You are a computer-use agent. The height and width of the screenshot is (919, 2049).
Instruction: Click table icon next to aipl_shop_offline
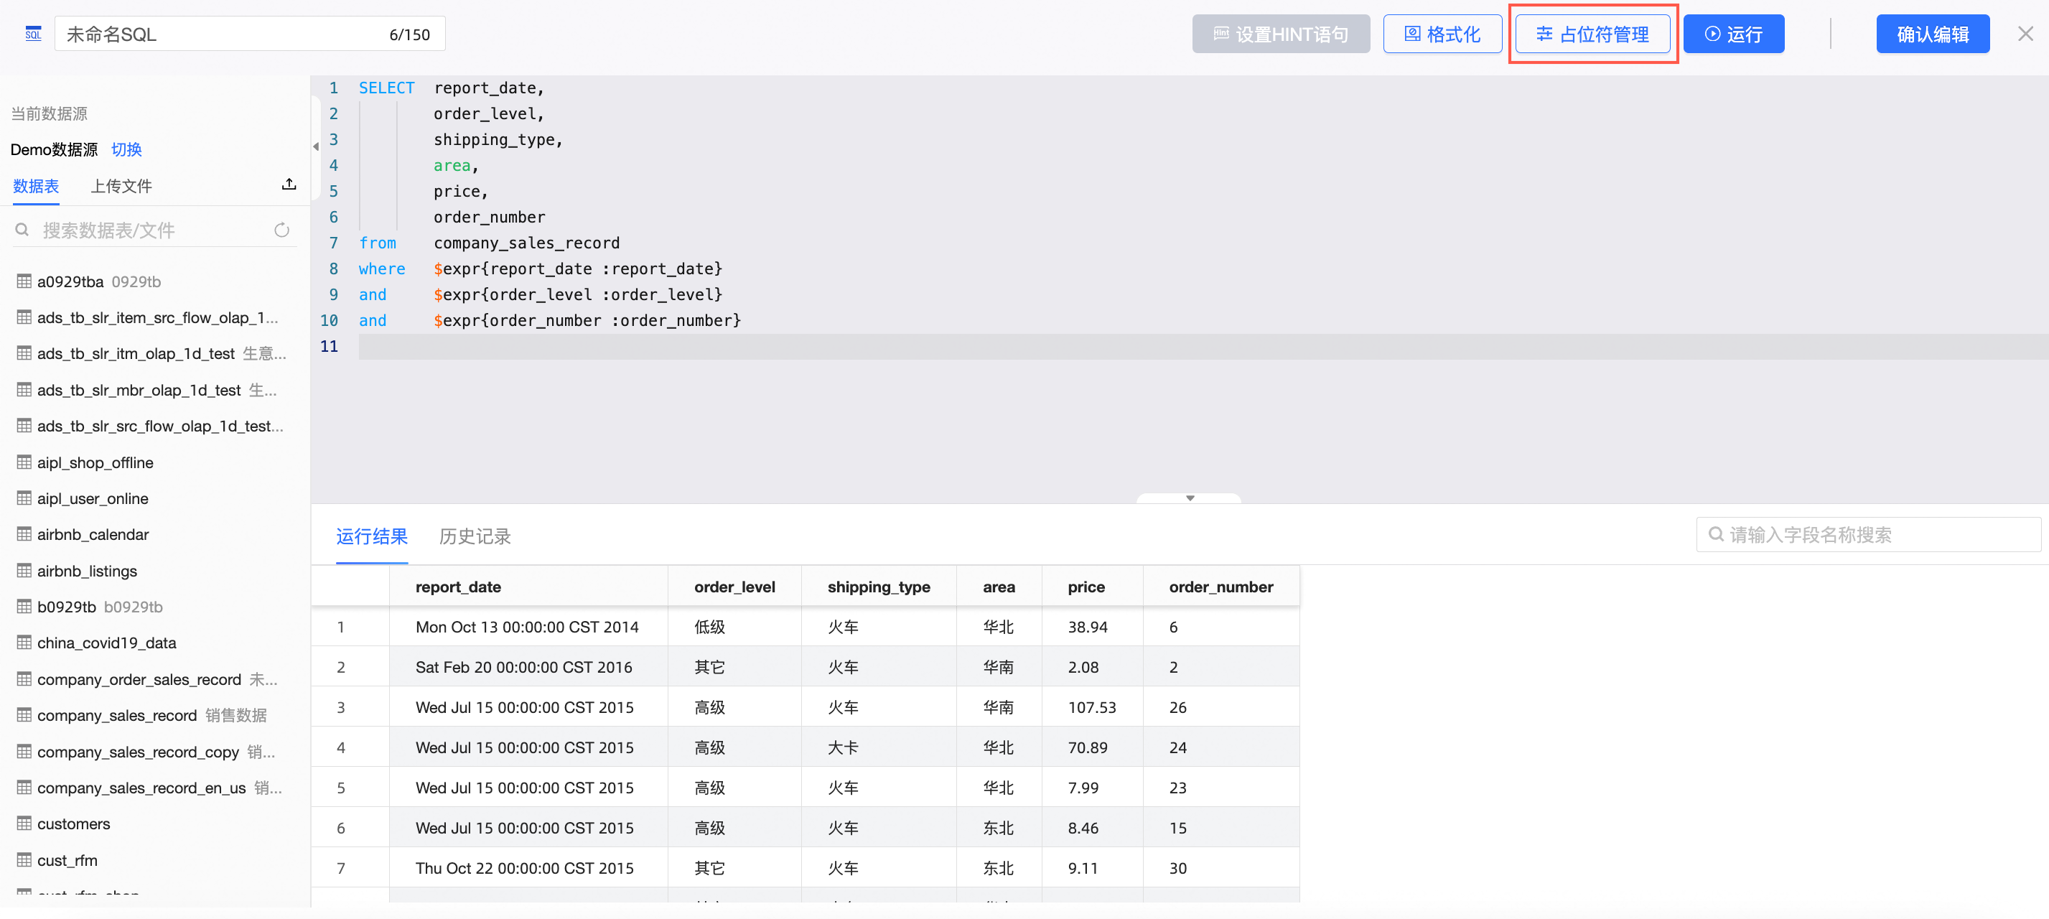pos(24,462)
